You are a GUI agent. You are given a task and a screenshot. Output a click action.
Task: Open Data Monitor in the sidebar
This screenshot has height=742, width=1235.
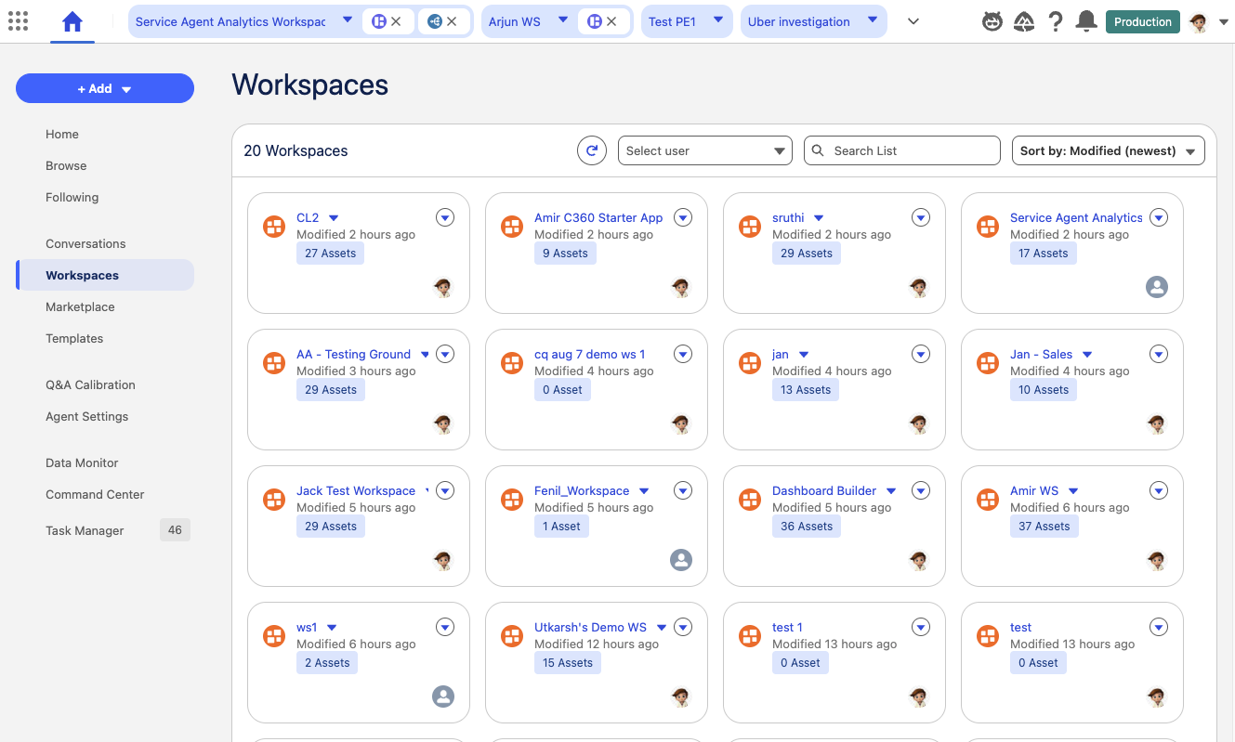tap(82, 462)
